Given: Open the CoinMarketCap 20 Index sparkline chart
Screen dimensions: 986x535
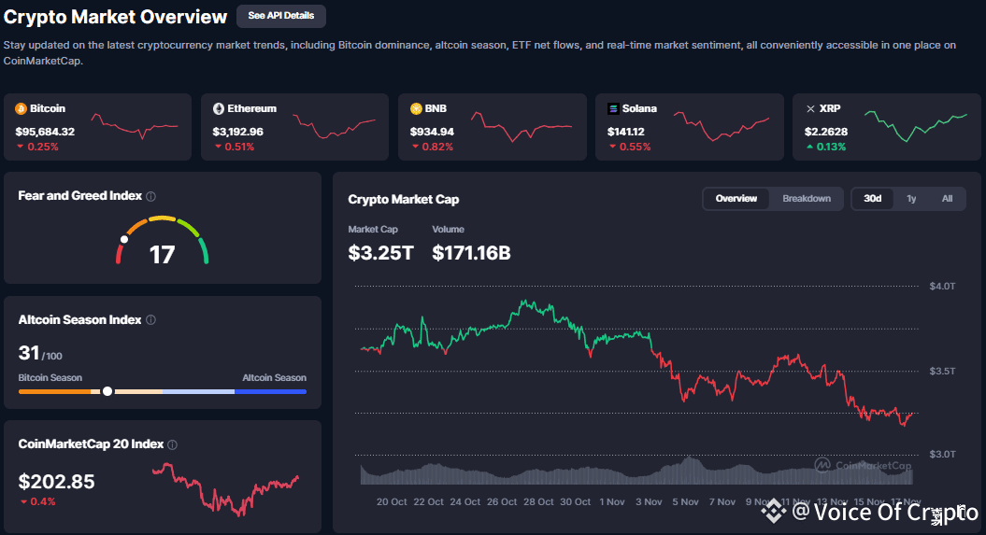Looking at the screenshot, I should tap(225, 486).
